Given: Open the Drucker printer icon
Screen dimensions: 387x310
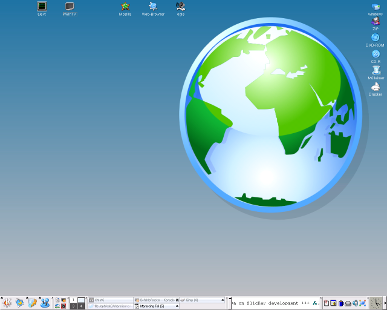Looking at the screenshot, I should pyautogui.click(x=376, y=89).
